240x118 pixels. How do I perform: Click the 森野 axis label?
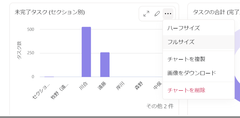click(139, 86)
